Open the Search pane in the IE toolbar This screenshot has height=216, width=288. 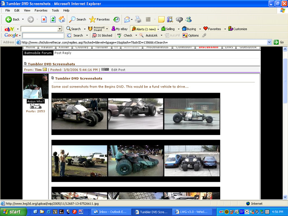[x=77, y=19]
